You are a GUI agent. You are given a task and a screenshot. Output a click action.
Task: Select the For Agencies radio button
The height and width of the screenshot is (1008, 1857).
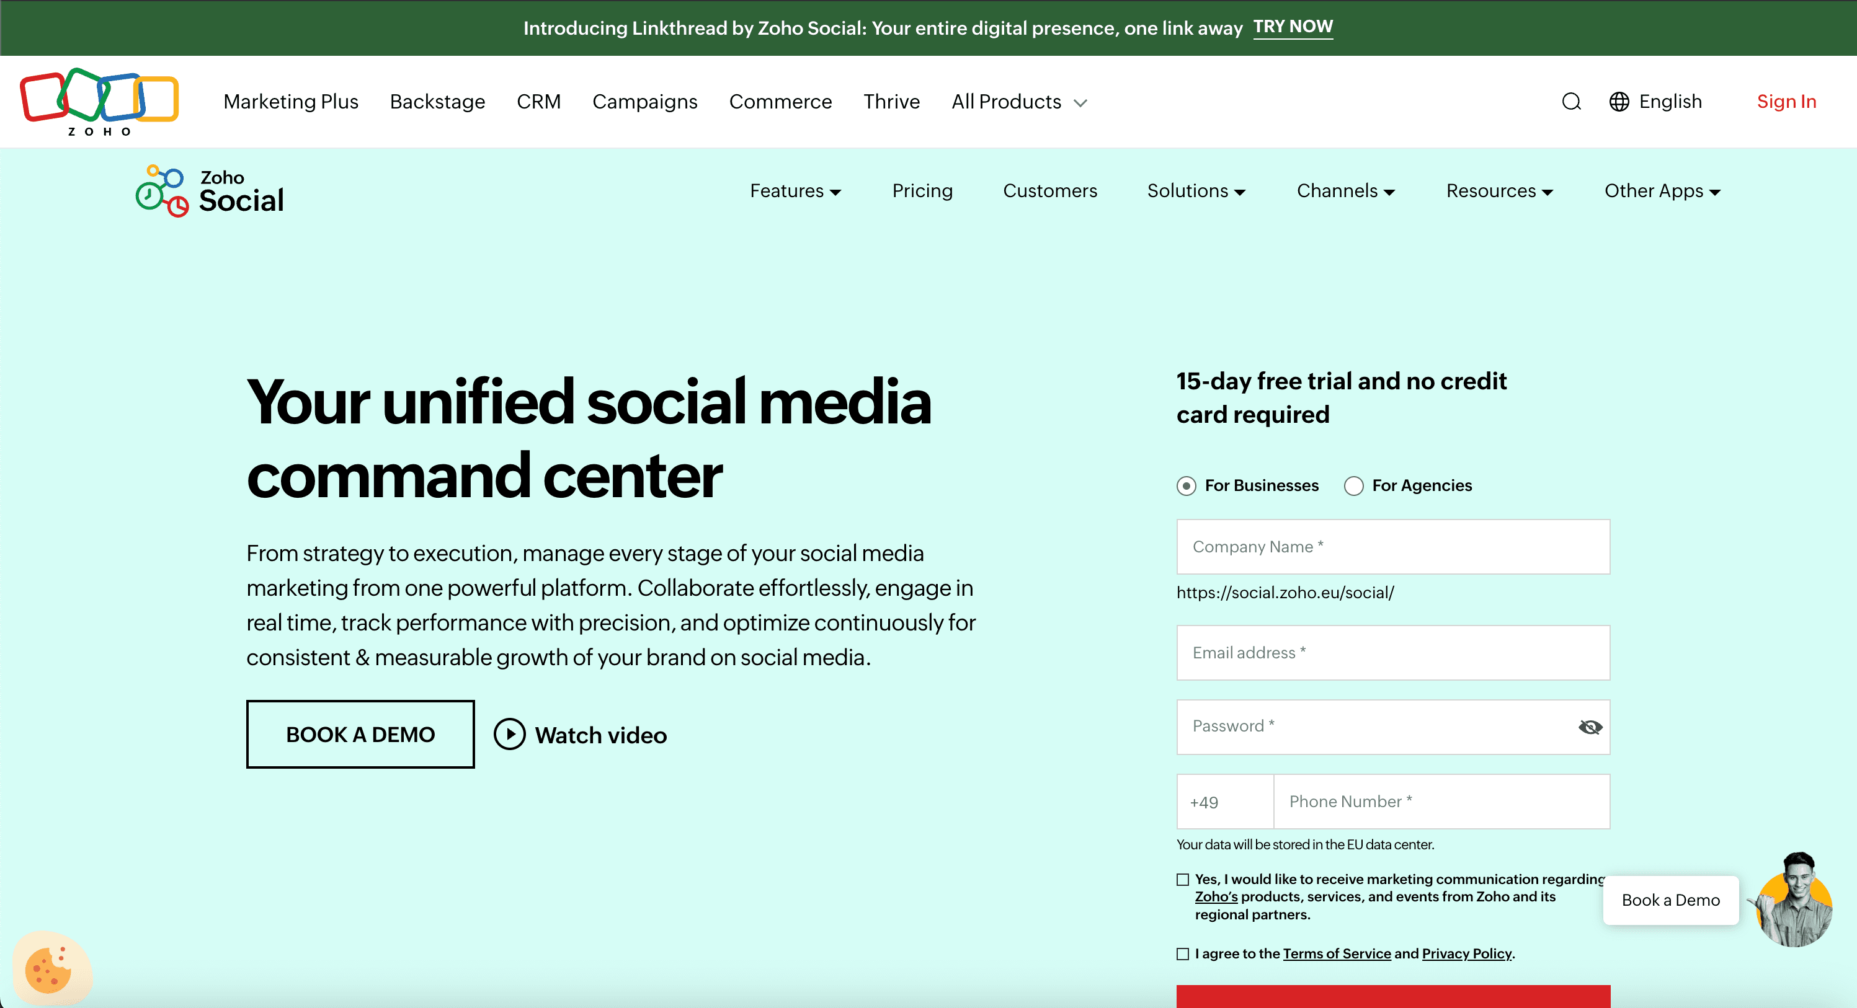click(x=1353, y=485)
